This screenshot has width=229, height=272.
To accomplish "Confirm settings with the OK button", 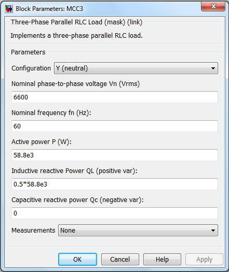I will click(77, 260).
